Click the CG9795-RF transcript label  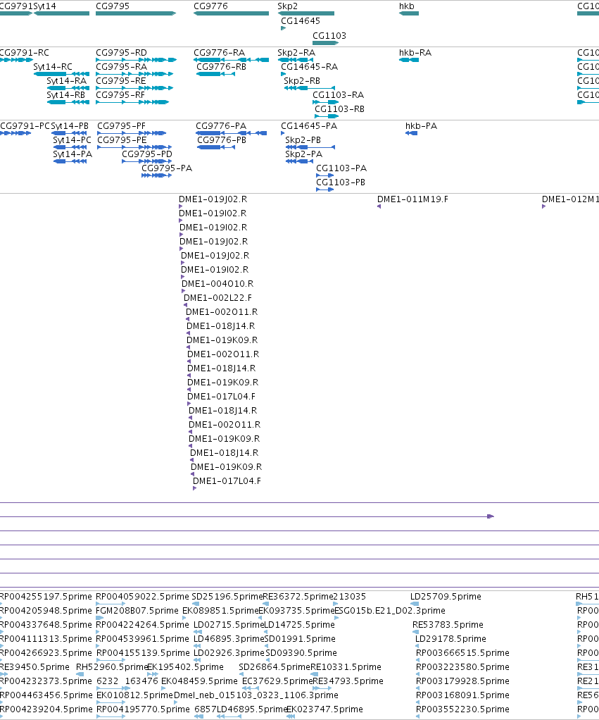tap(120, 95)
